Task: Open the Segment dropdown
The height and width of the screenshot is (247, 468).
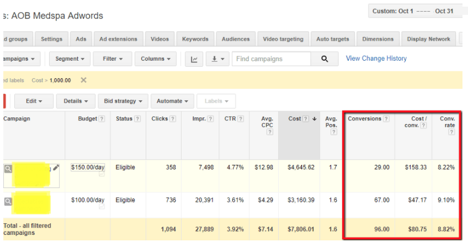Action: 70,59
